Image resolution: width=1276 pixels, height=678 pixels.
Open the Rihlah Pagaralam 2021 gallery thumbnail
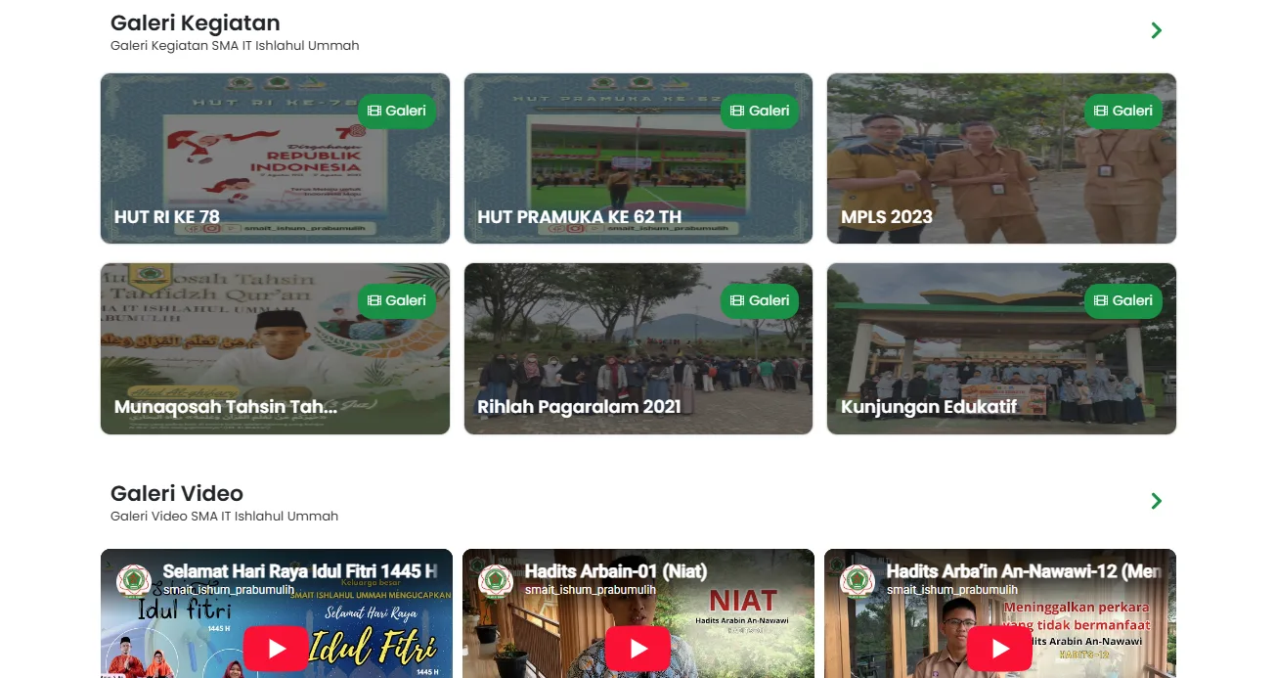(638, 348)
